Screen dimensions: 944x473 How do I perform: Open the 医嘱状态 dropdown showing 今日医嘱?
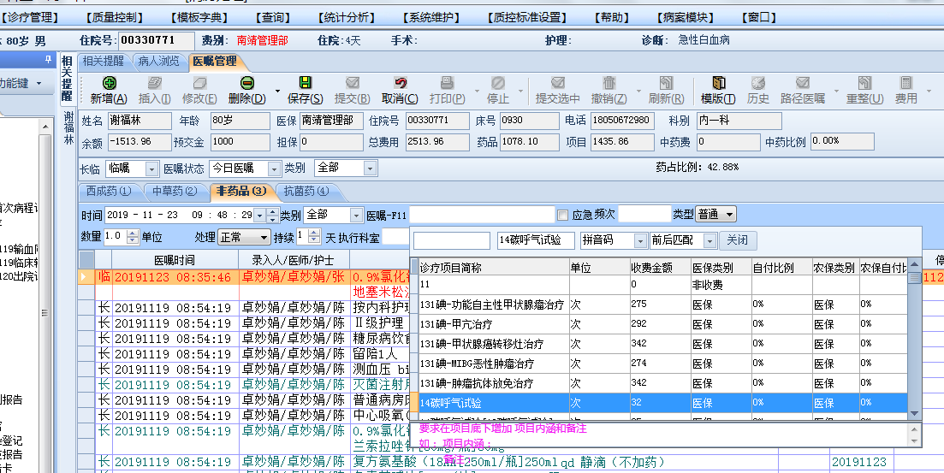[x=274, y=169]
